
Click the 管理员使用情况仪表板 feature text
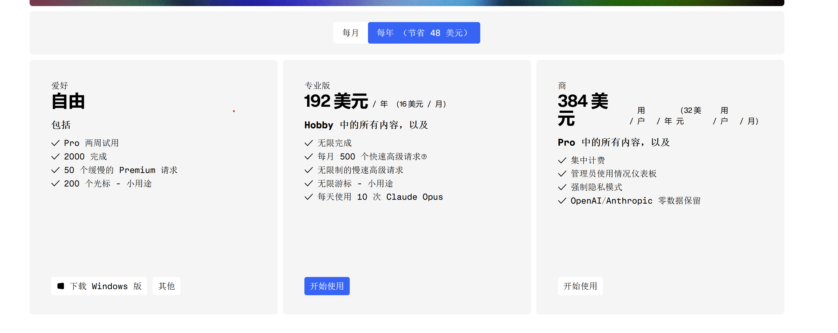point(614,174)
